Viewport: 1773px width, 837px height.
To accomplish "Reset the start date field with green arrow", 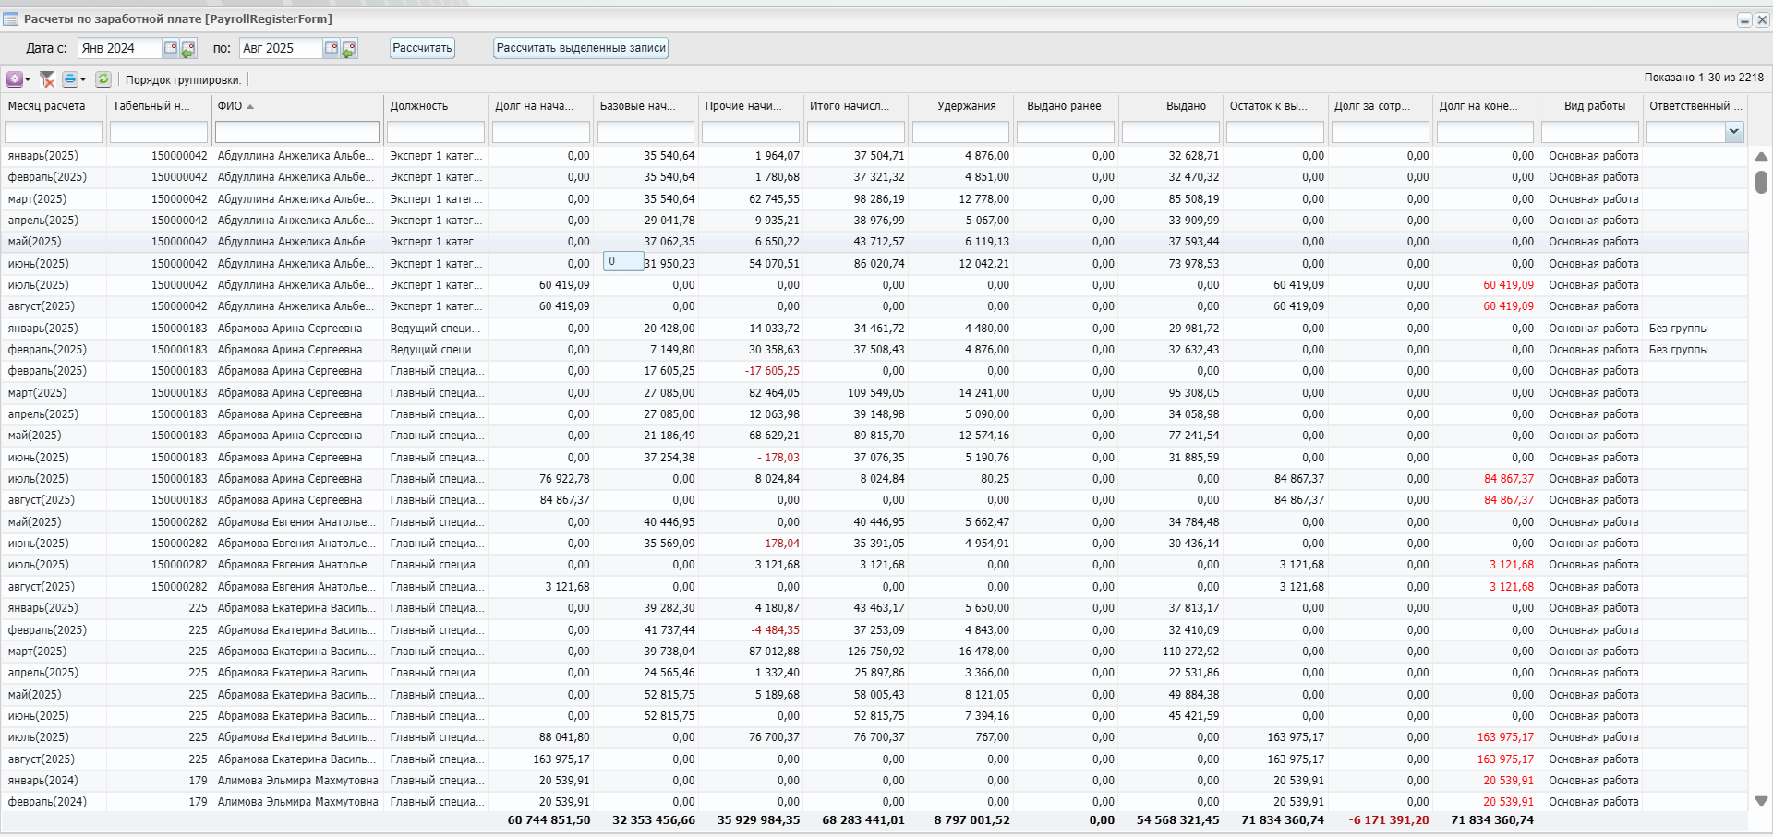I will (188, 48).
